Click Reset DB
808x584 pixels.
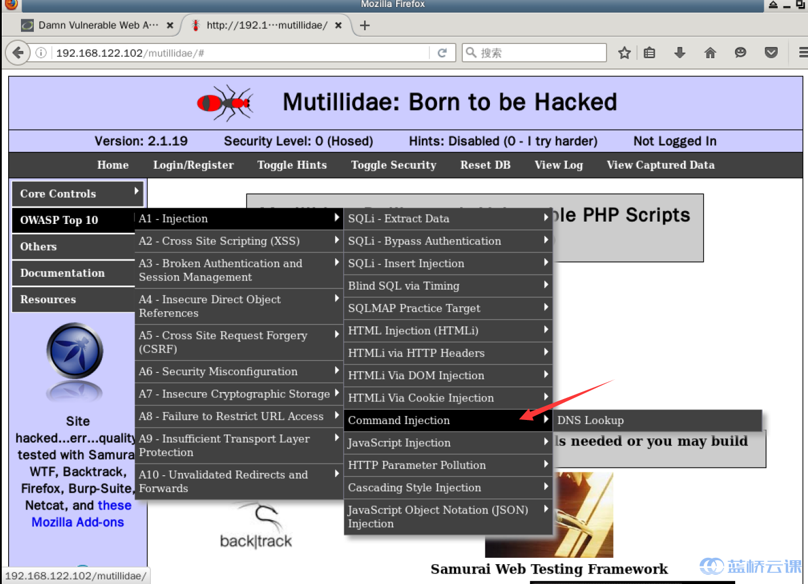(x=485, y=165)
